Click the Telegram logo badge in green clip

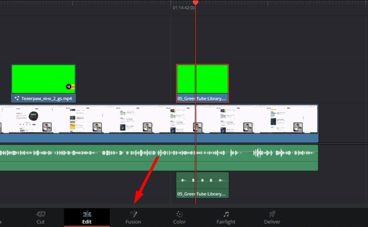[69, 86]
